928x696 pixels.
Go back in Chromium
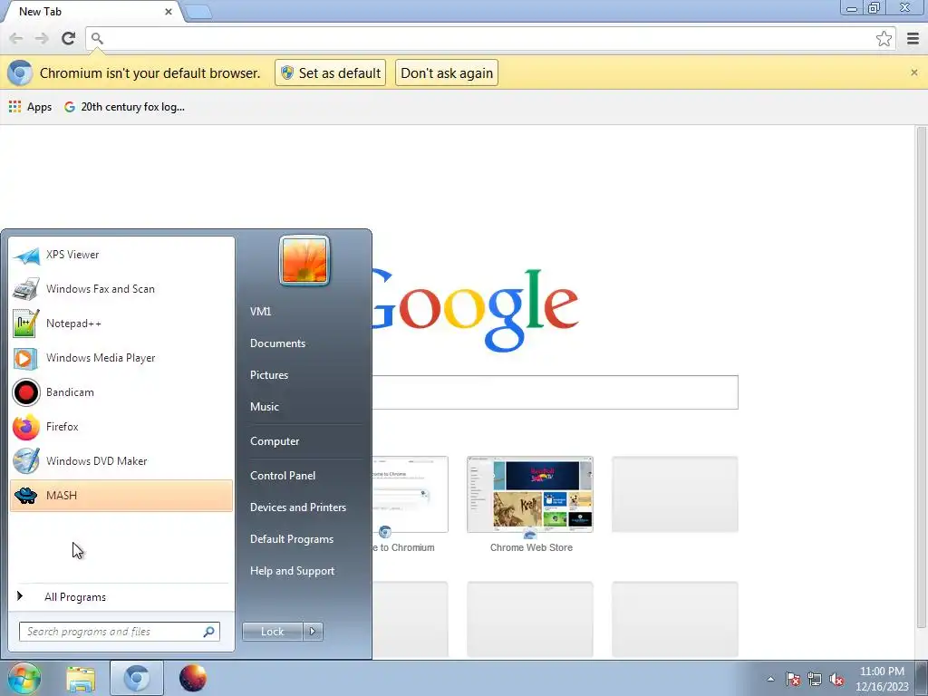[x=16, y=38]
